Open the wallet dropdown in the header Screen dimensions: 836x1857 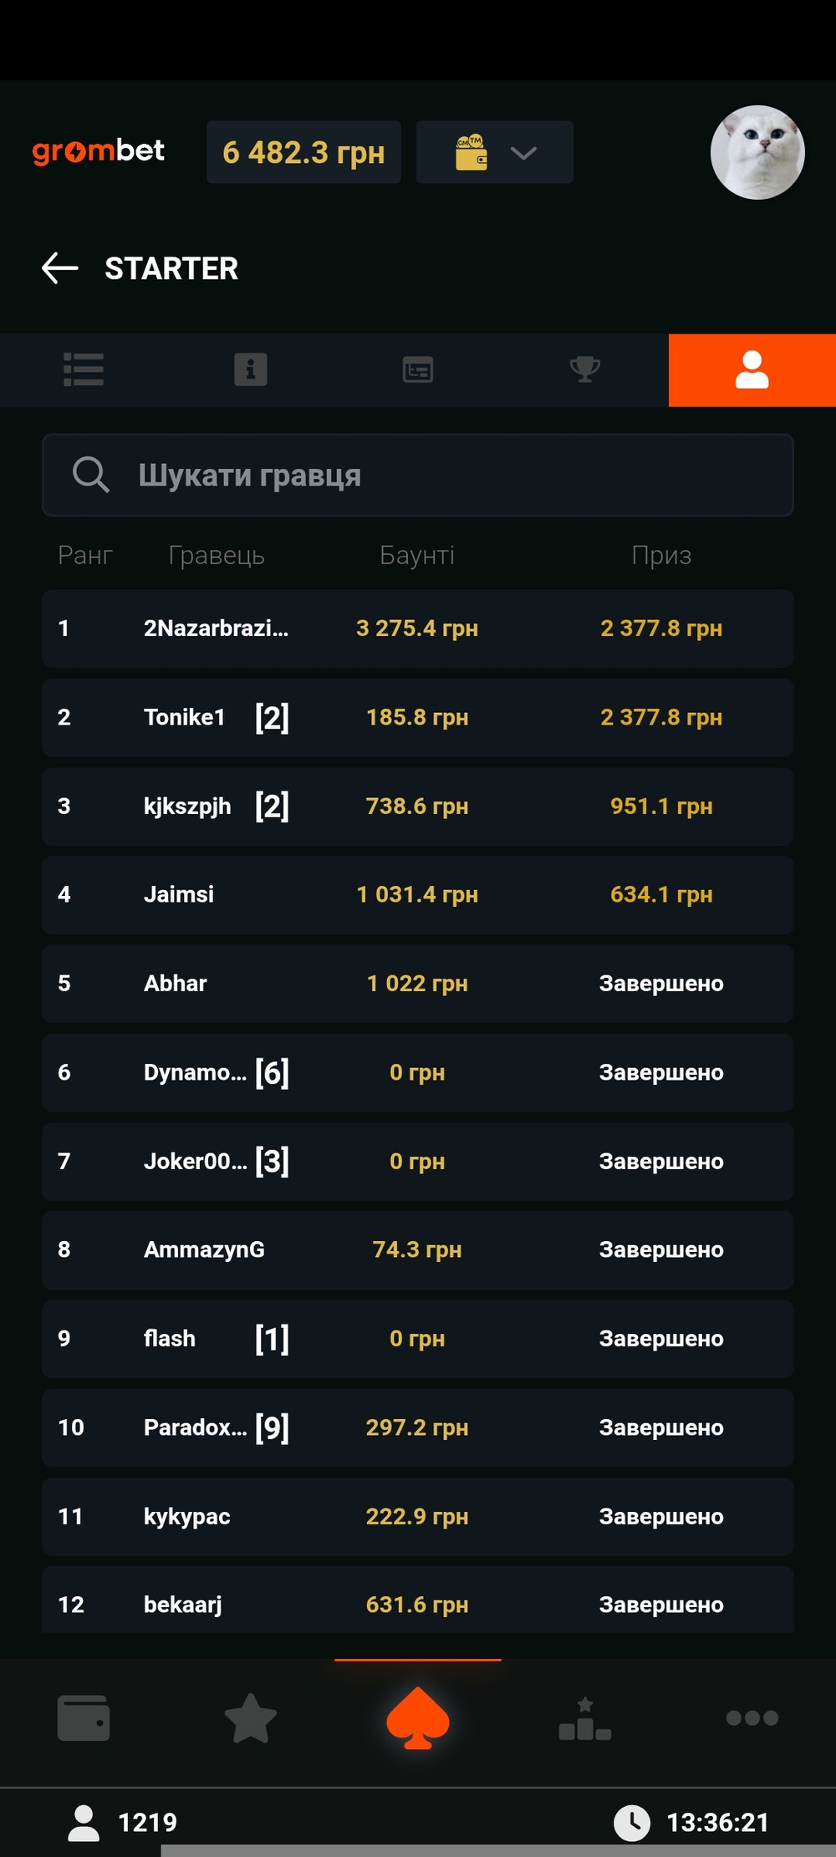[495, 152]
